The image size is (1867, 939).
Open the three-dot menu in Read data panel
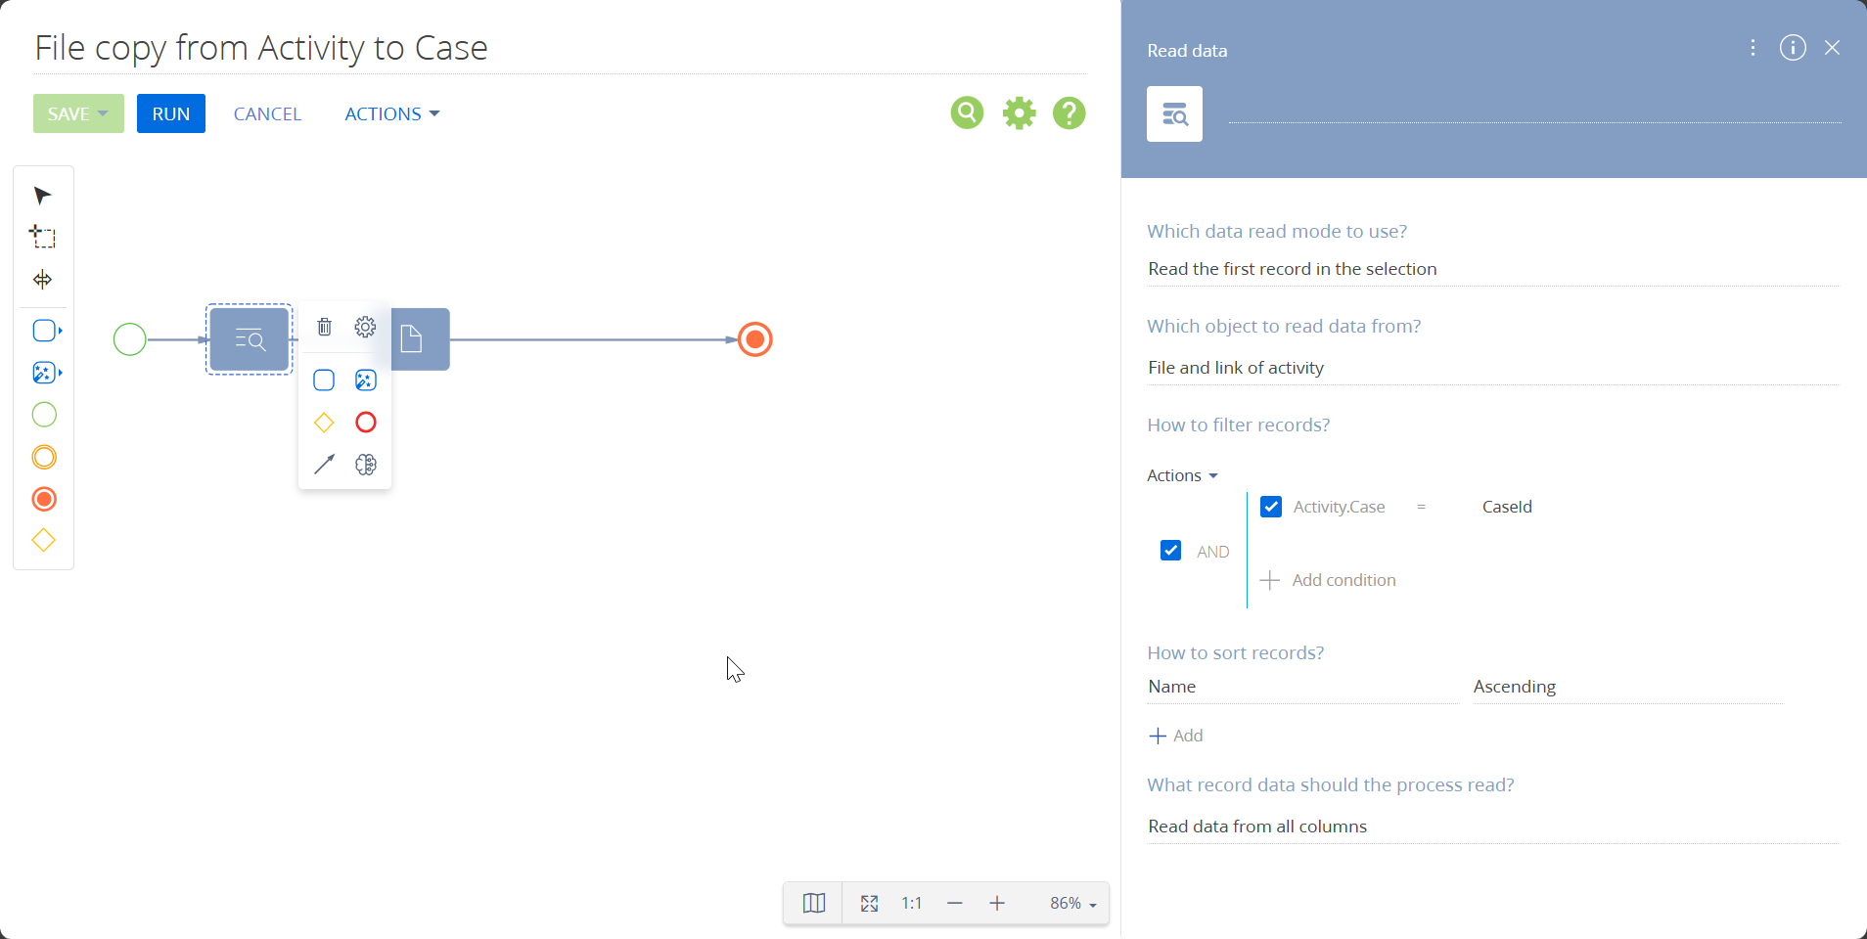tap(1753, 48)
